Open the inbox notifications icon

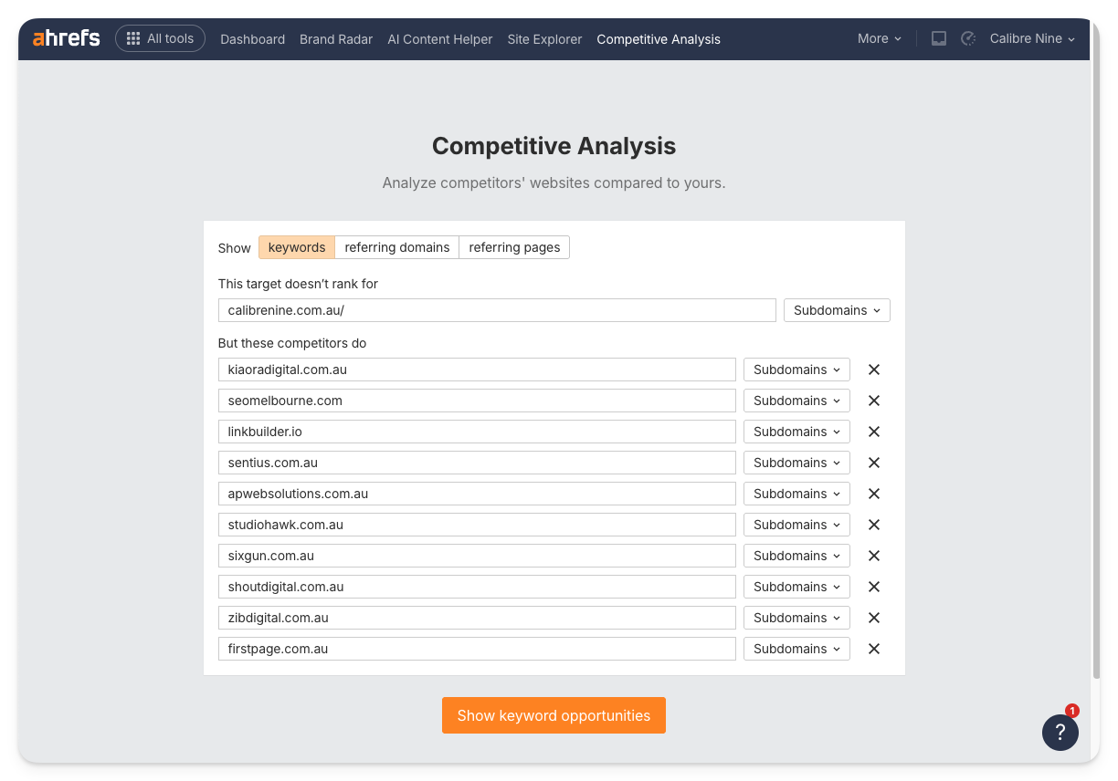pyautogui.click(x=938, y=38)
